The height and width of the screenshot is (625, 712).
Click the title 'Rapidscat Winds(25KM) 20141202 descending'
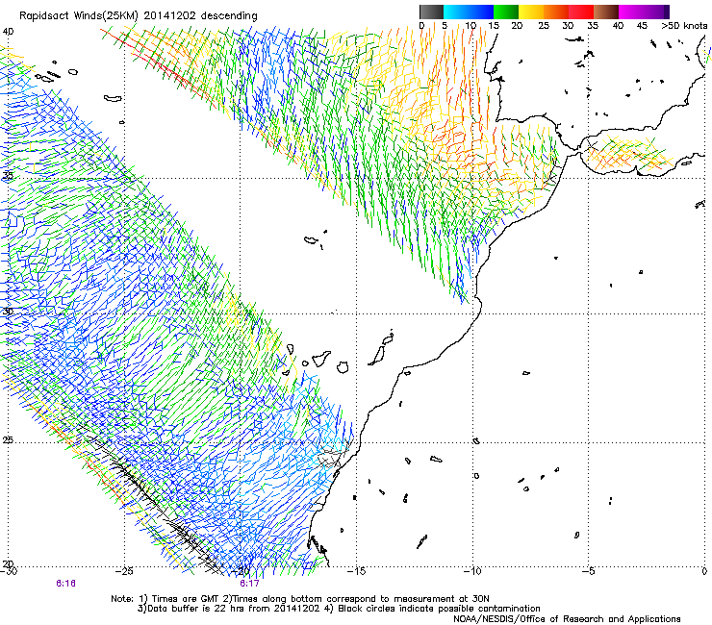(x=138, y=16)
